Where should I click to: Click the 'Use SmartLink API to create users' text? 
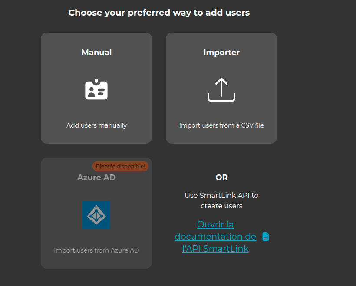(x=221, y=200)
